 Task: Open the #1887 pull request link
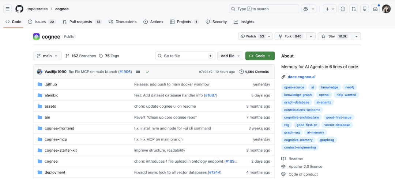point(210,95)
